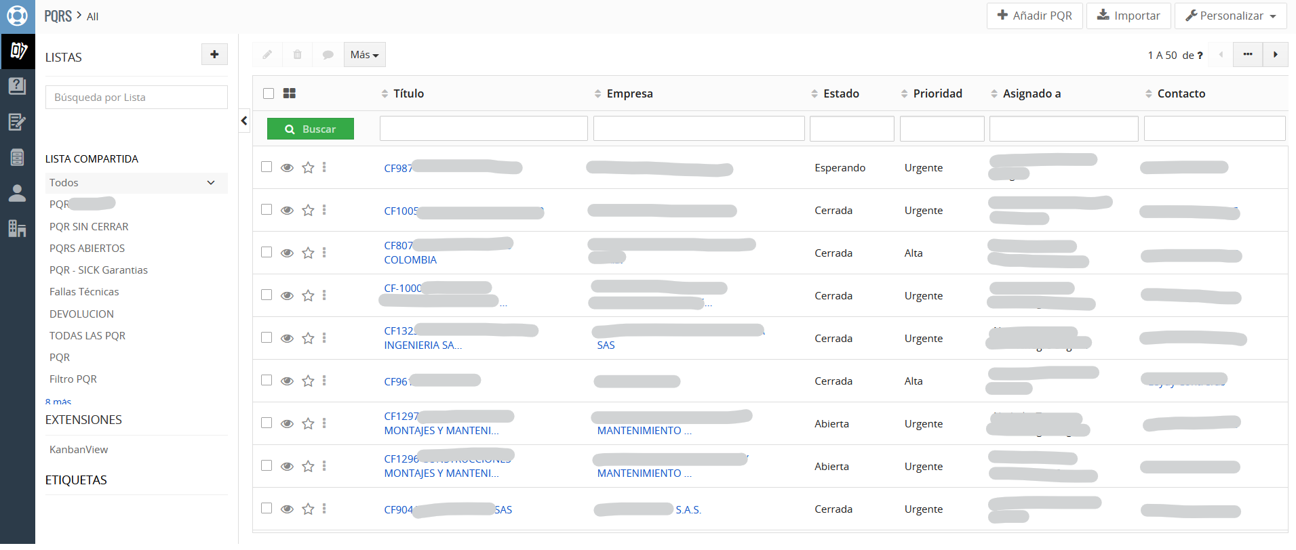The height and width of the screenshot is (550, 1296).
Task: Open the contacts person sidebar icon
Action: pos(17,193)
